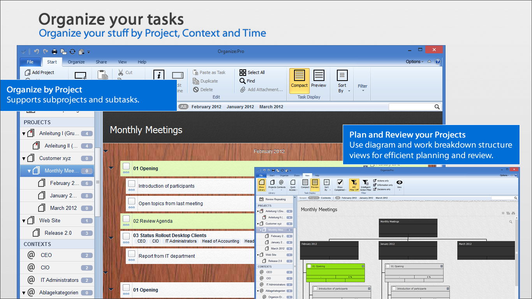Viewport: 532px width, 299px height.
Task: Click the italic i information icon
Action: click(159, 76)
